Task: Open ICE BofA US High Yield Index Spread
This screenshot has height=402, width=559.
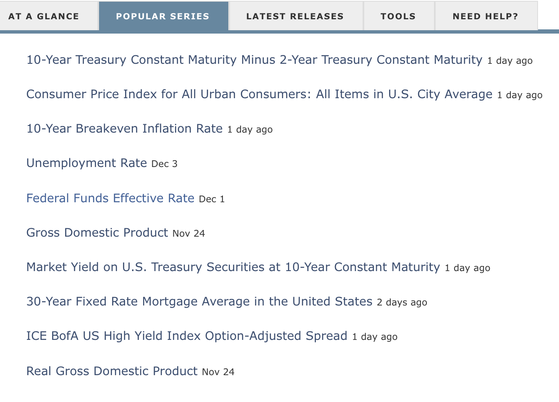Action: click(x=187, y=336)
